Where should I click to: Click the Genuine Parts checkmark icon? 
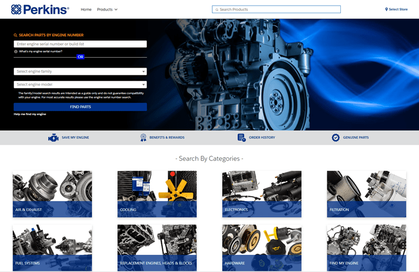pos(335,137)
